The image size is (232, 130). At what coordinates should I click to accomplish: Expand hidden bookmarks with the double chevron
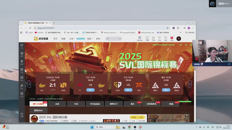pos(180,32)
